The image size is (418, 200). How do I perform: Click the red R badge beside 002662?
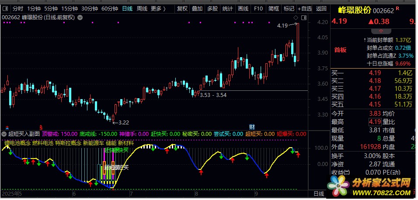(397, 9)
